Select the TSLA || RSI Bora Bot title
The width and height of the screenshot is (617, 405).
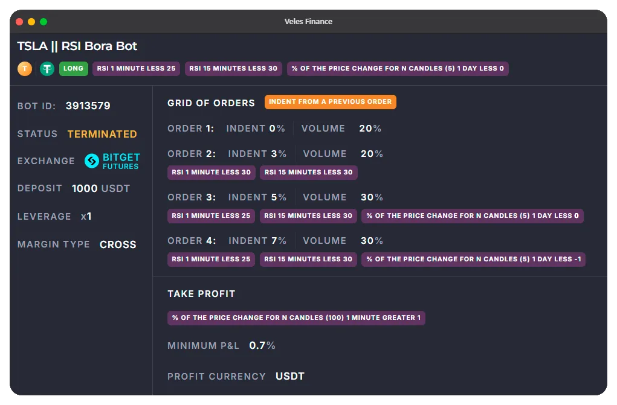[x=76, y=46]
